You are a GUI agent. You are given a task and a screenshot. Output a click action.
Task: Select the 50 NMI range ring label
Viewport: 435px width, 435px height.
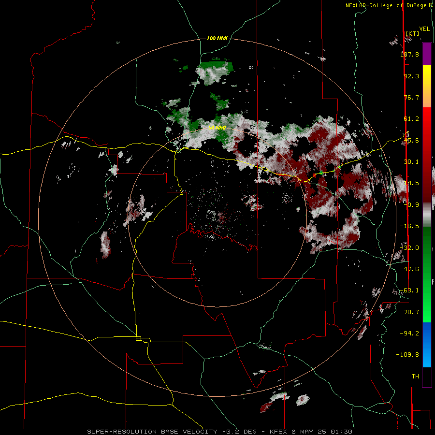pos(217,128)
